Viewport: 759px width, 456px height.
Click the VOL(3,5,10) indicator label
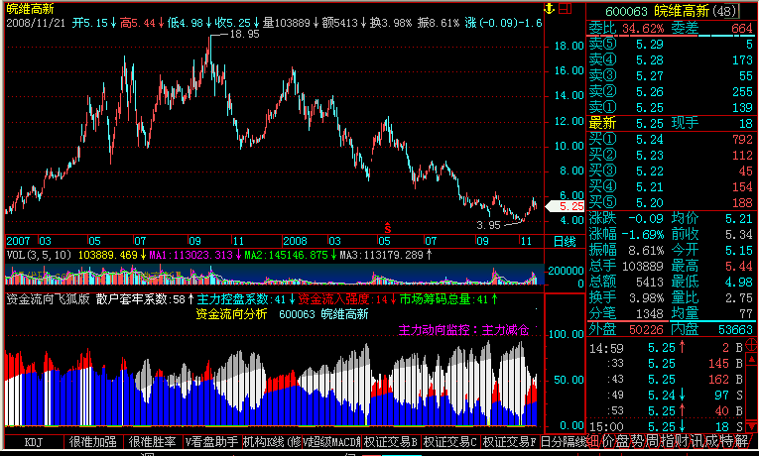39,255
